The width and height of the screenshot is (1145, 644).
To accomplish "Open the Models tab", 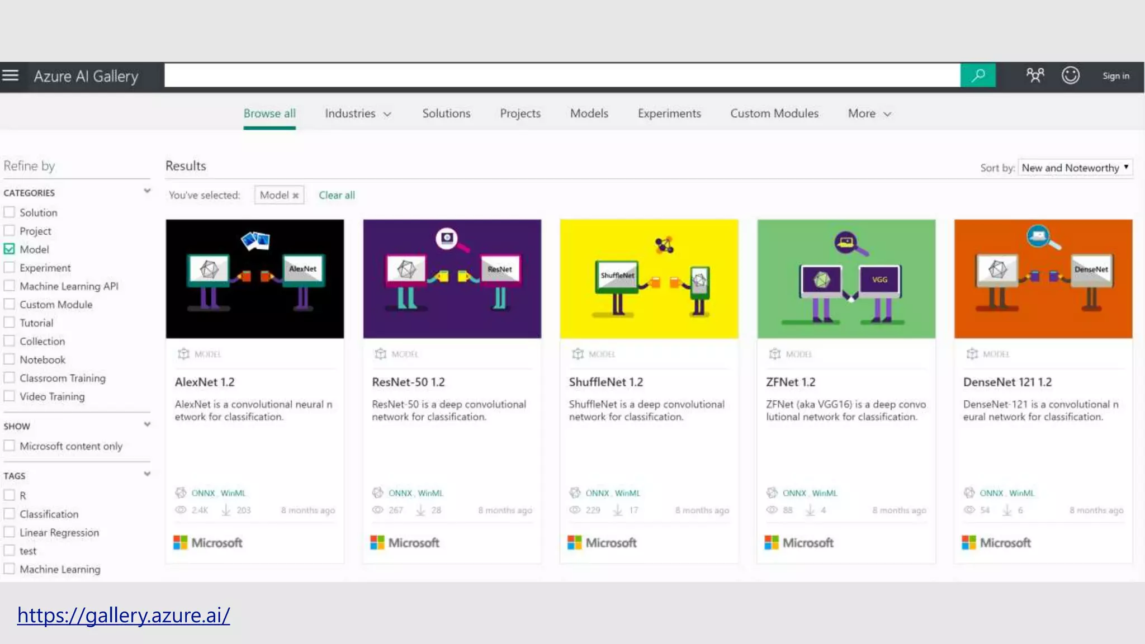I will click(589, 113).
